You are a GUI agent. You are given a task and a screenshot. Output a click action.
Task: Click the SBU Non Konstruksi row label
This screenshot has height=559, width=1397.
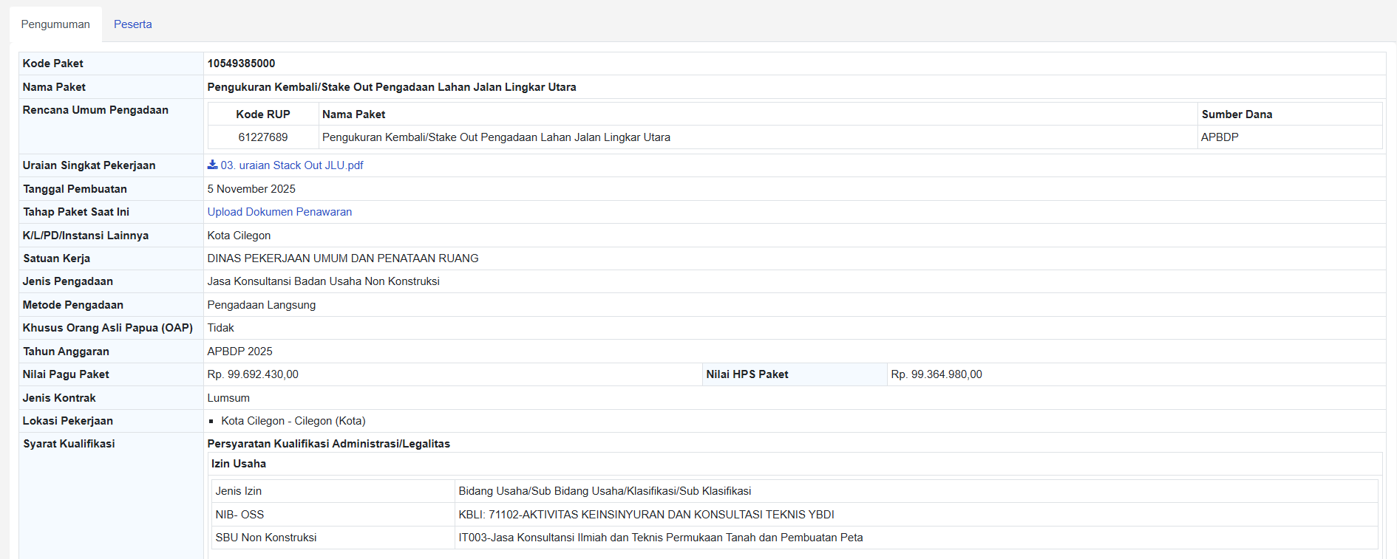tap(266, 538)
